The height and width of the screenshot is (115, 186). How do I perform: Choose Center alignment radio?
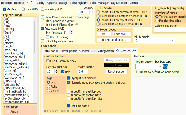tap(48, 91)
